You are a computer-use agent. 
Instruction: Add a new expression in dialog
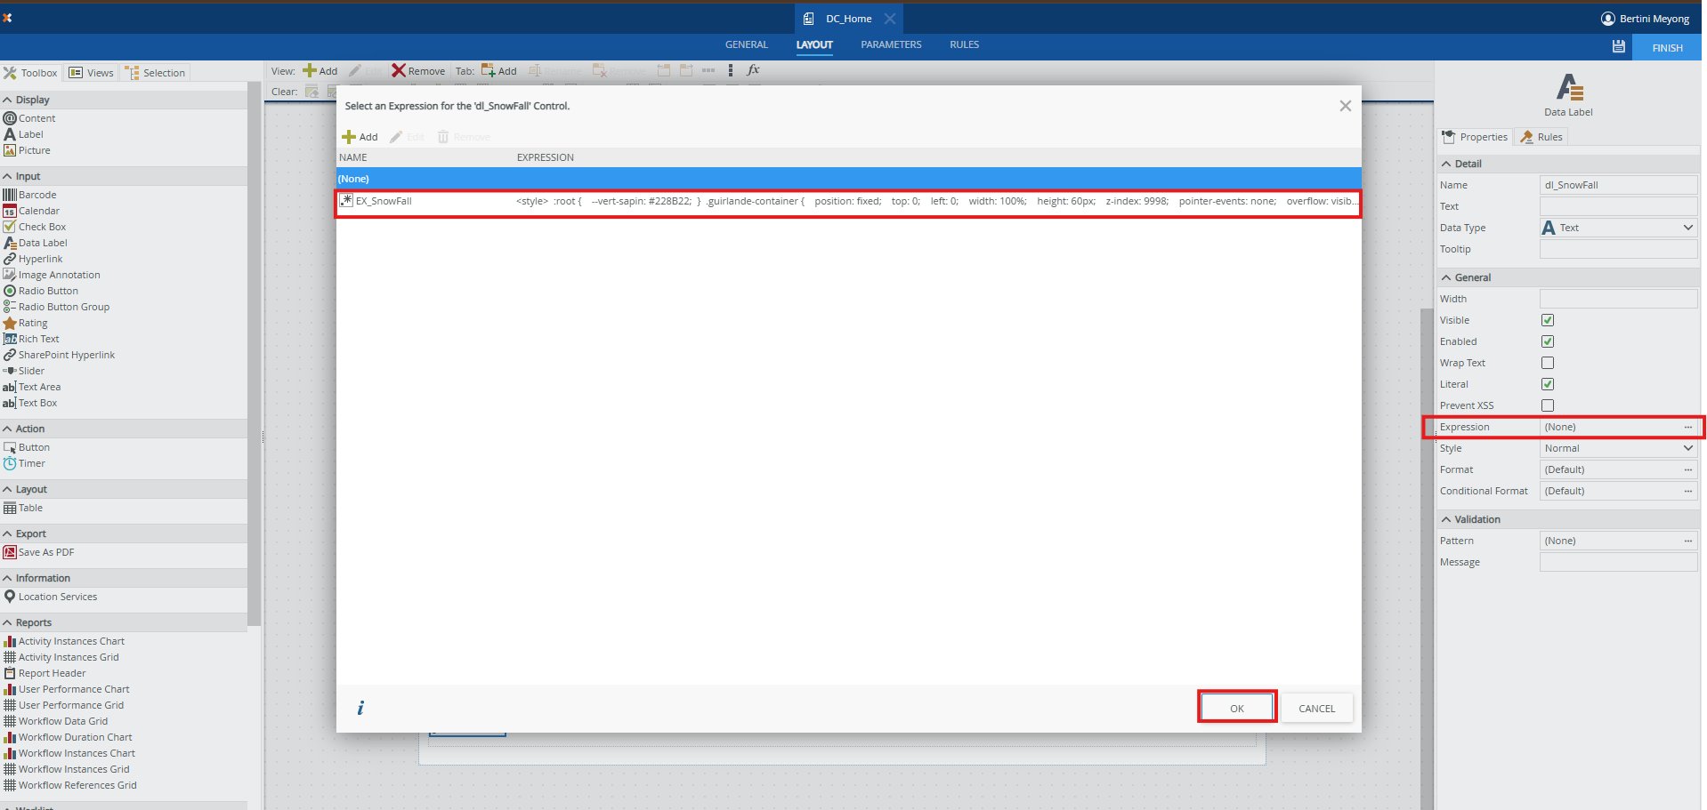[x=360, y=137]
